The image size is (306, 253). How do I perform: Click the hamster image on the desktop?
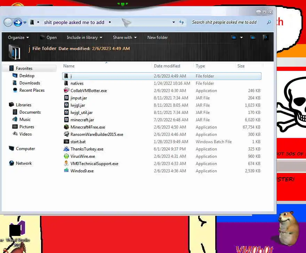click(x=288, y=228)
